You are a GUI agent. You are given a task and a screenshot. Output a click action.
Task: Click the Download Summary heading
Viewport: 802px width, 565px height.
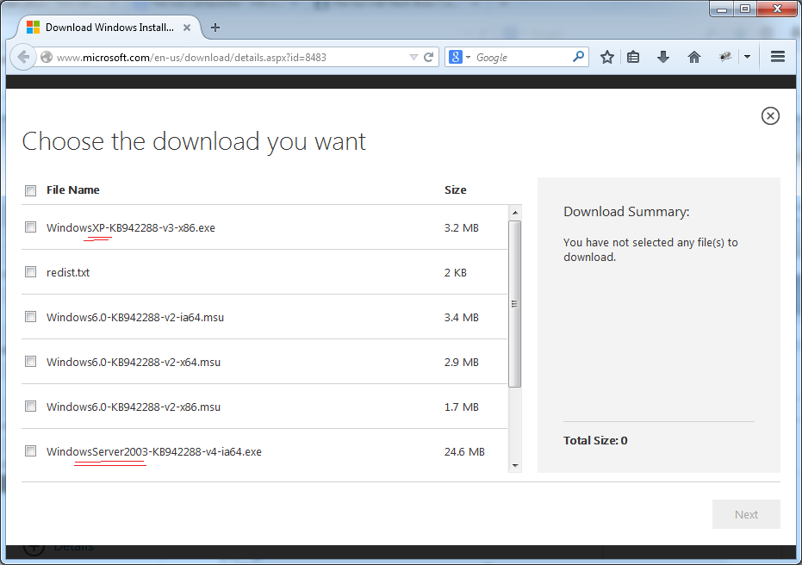[626, 212]
